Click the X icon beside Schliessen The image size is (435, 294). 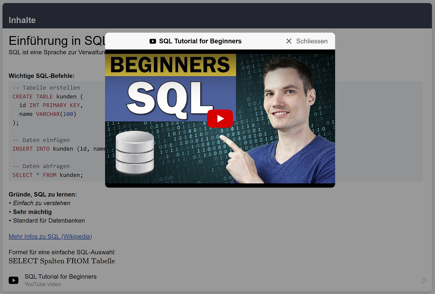[289, 41]
